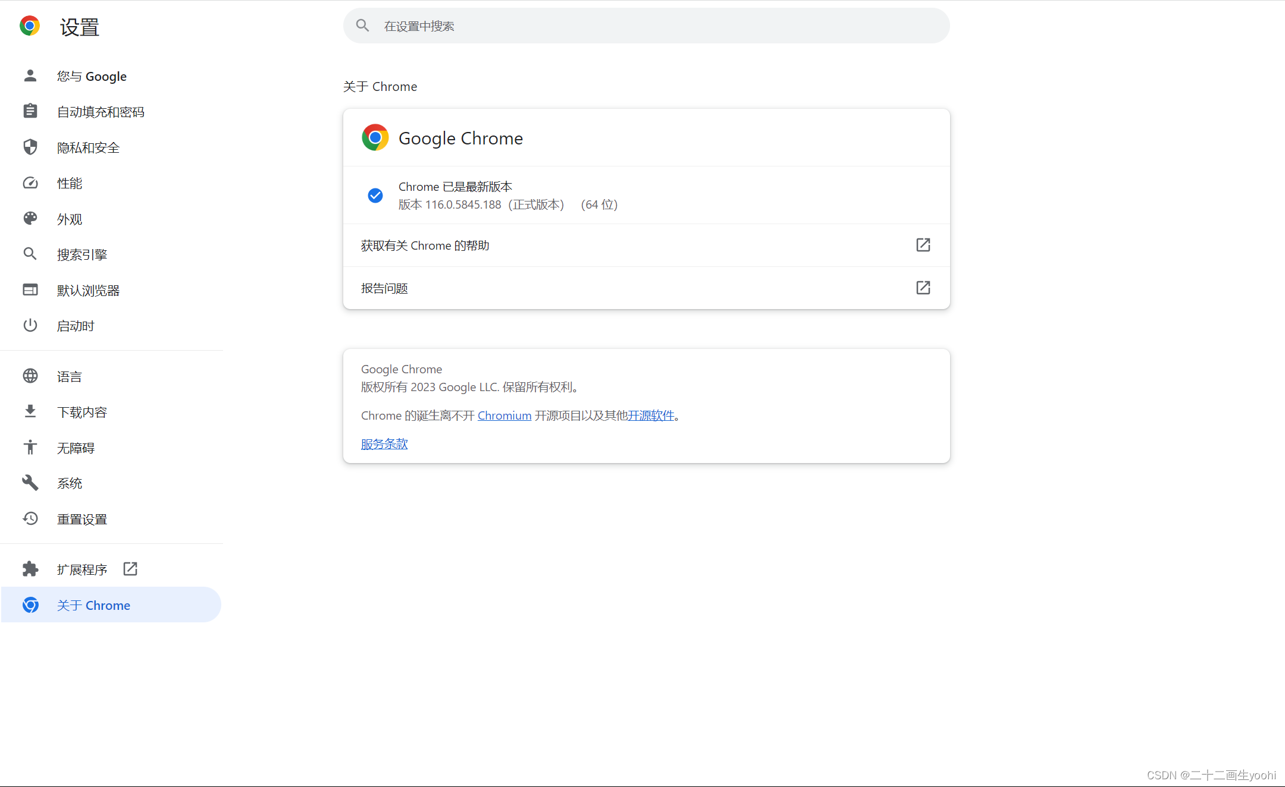Click the wrench icon for 系统
Screen dimensions: 1285x787
coord(30,483)
